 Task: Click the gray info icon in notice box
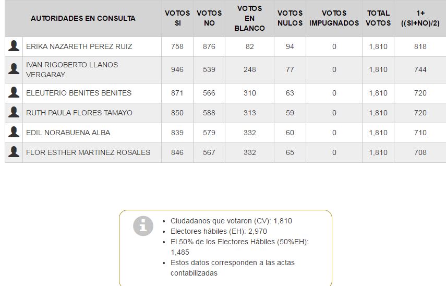point(143,226)
